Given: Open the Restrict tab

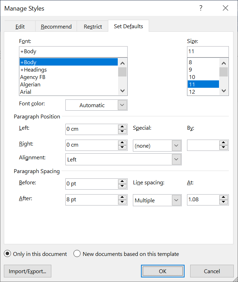Looking at the screenshot, I should [93, 27].
